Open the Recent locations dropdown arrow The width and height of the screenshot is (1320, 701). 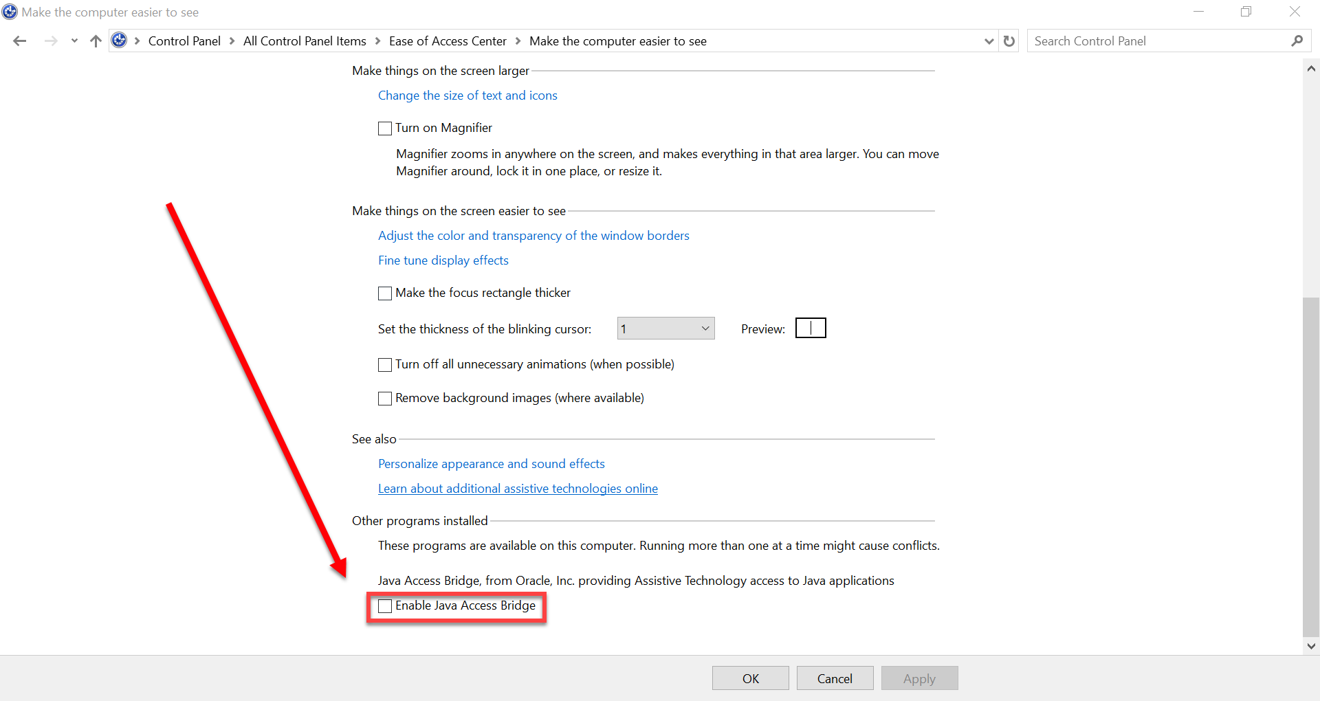click(x=74, y=41)
